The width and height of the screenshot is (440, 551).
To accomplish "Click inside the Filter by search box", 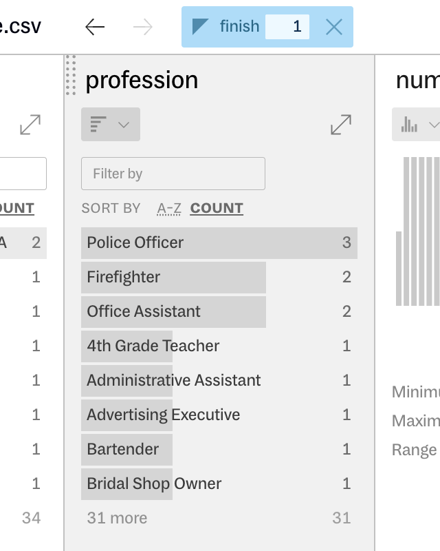I will [173, 173].
